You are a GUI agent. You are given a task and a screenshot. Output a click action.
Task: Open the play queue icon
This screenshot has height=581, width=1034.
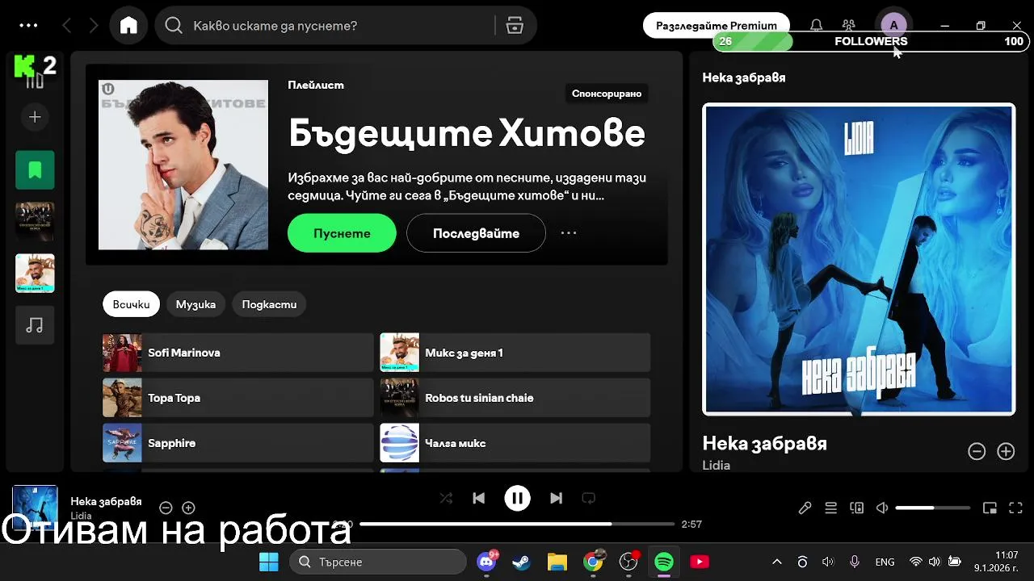click(830, 508)
